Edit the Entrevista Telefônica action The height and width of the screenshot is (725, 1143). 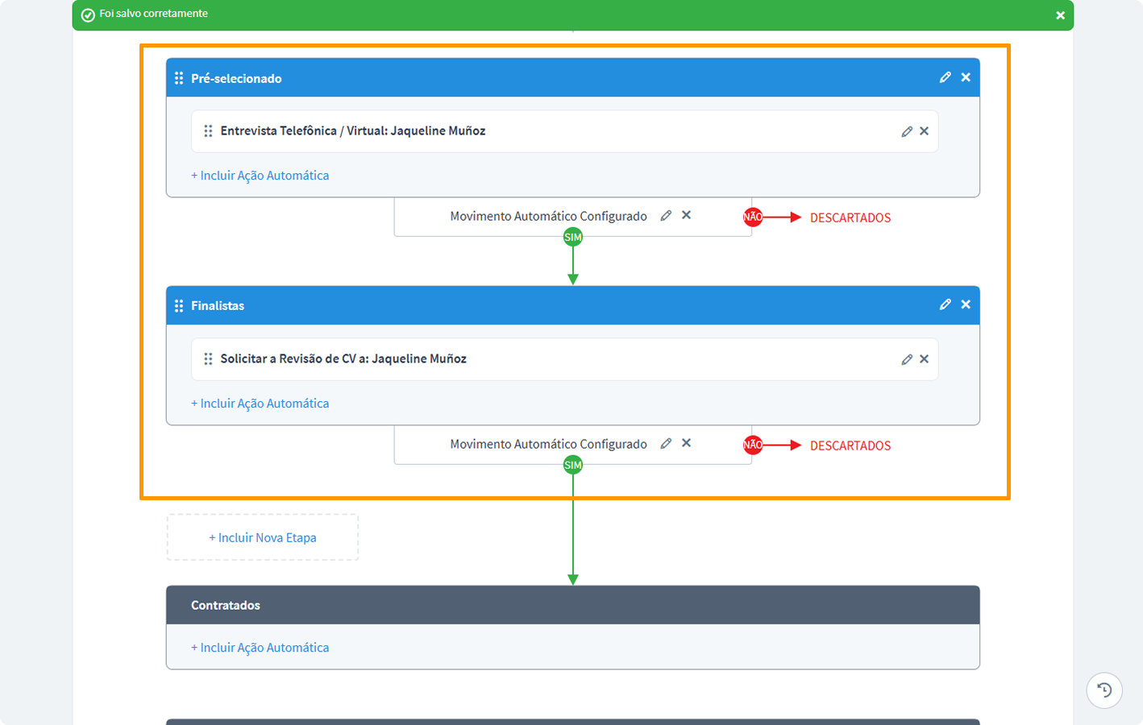(x=907, y=131)
